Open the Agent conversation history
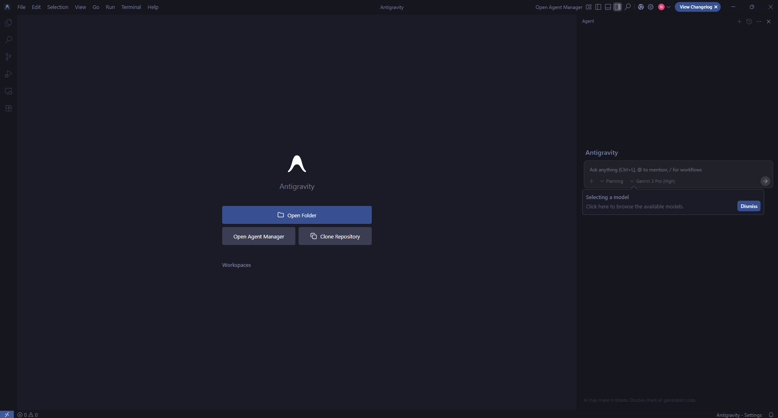Image resolution: width=778 pixels, height=418 pixels. pyautogui.click(x=749, y=22)
